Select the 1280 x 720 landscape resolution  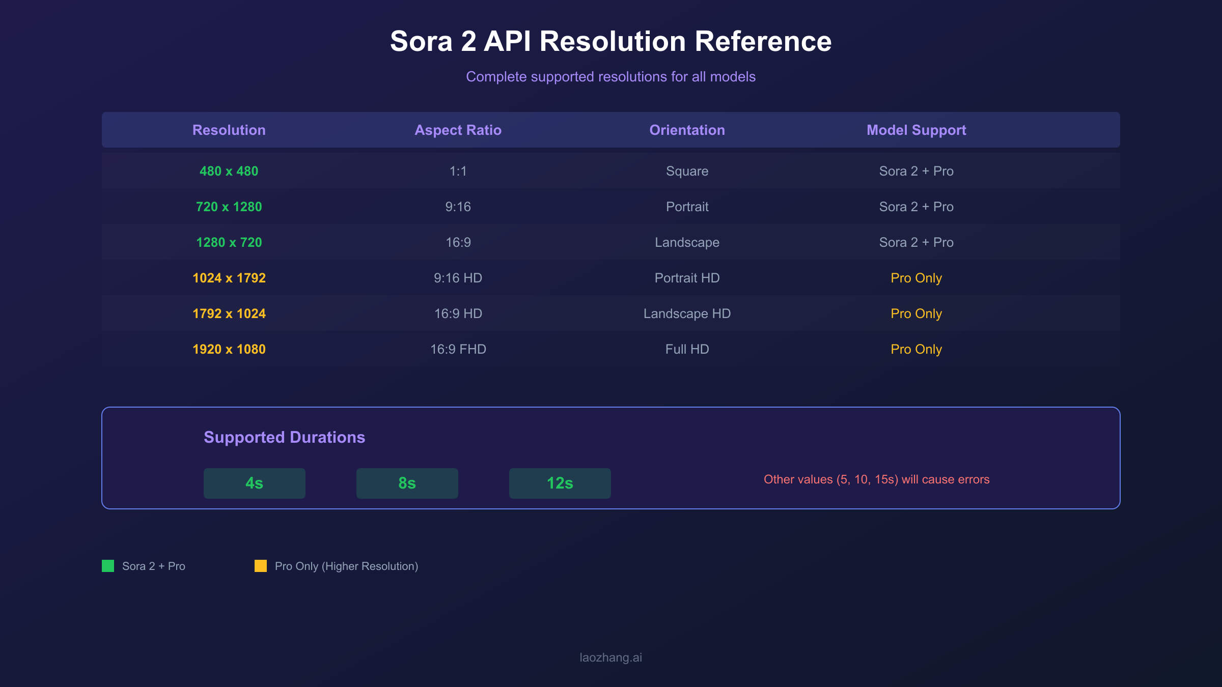(x=229, y=242)
